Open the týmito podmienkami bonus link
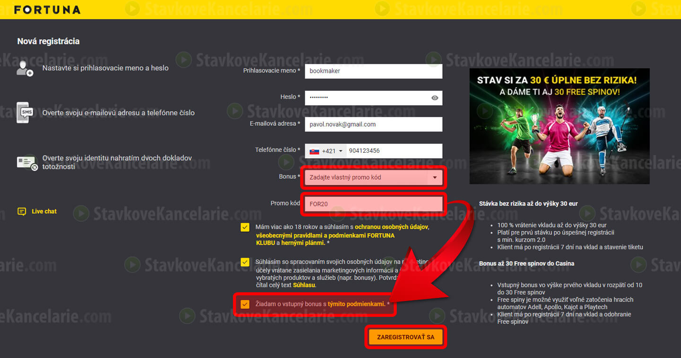 coord(356,304)
